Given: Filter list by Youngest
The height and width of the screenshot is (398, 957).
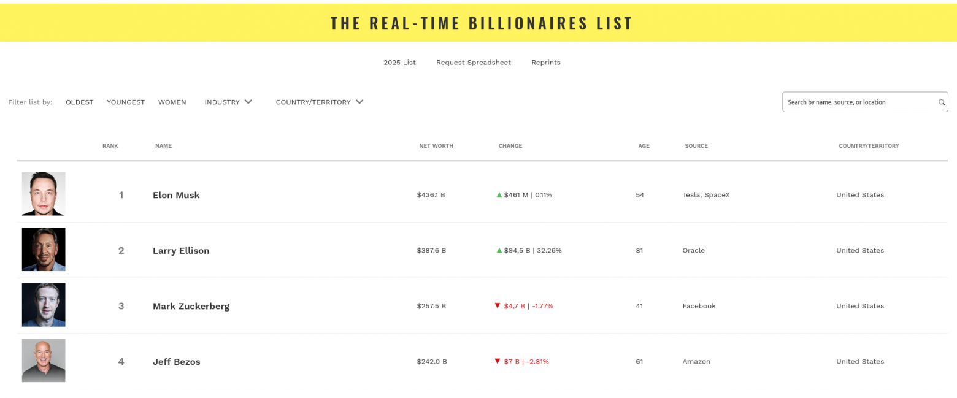Looking at the screenshot, I should coord(126,102).
